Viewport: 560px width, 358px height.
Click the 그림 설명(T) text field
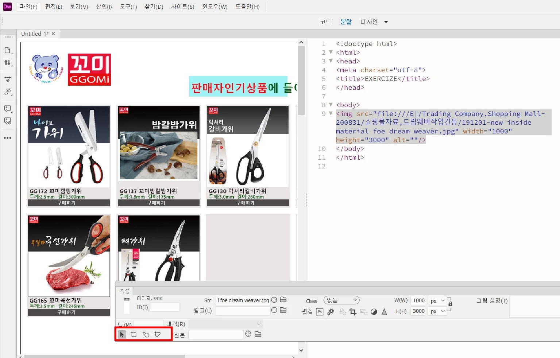[534, 307]
